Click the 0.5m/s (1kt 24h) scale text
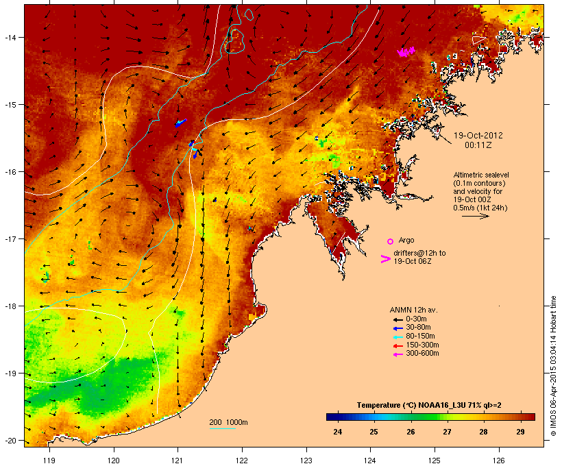The height and width of the screenshot is (466, 562). [480, 208]
